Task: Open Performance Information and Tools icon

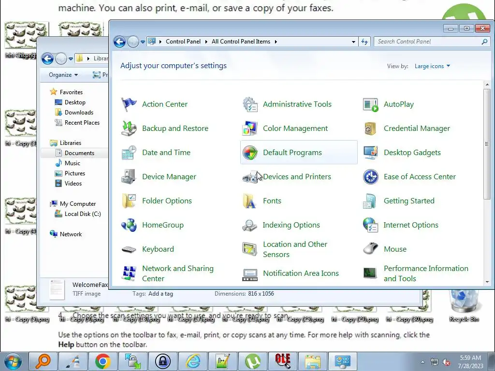Action: pos(370,273)
